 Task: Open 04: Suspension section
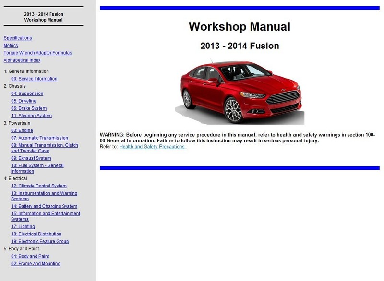27,94
